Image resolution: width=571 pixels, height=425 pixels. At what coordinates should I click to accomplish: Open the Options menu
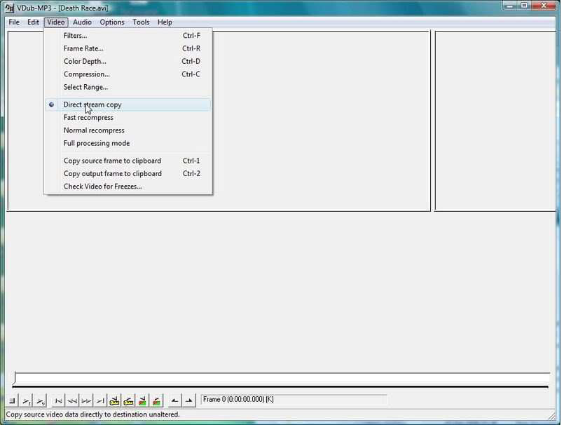tap(112, 22)
